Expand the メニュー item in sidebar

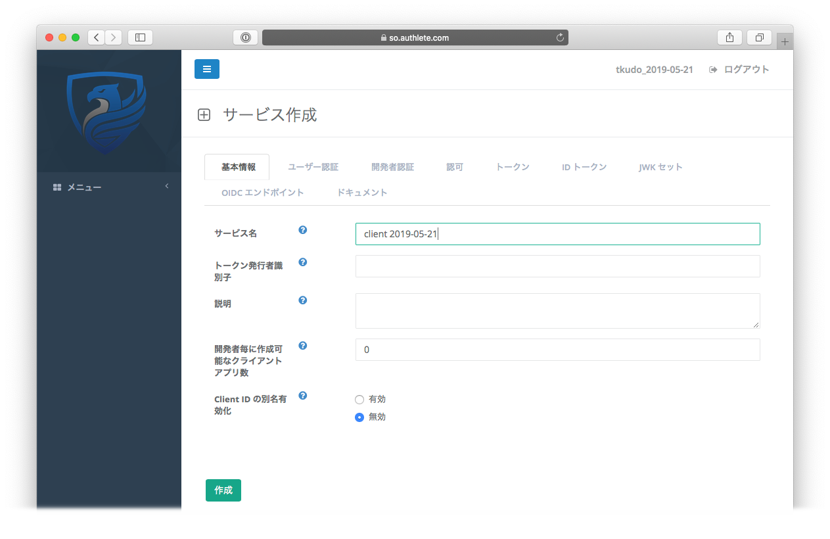(x=84, y=188)
